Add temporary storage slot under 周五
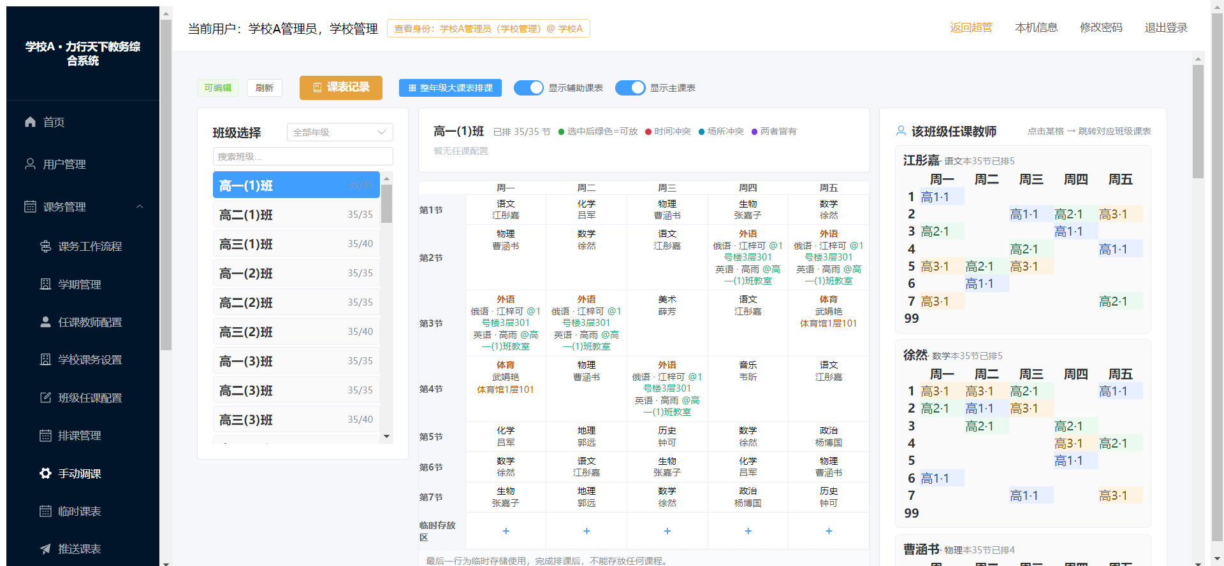Screen dimensions: 1224x566 tap(829, 531)
